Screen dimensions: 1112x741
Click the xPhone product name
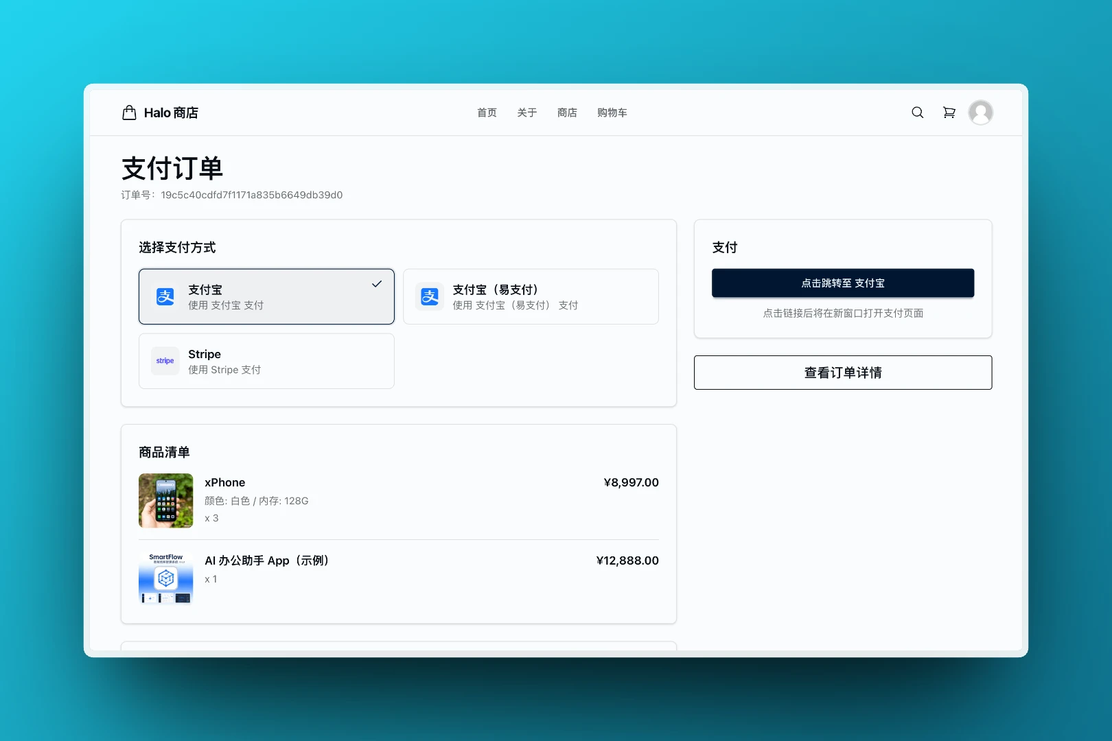(x=224, y=482)
